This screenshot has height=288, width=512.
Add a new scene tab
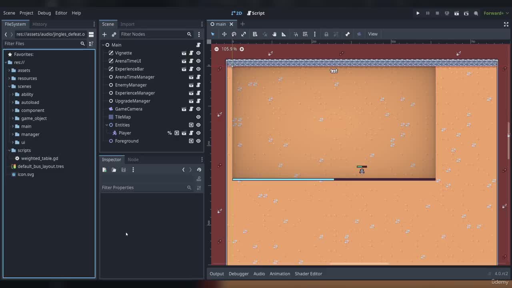[x=242, y=24]
